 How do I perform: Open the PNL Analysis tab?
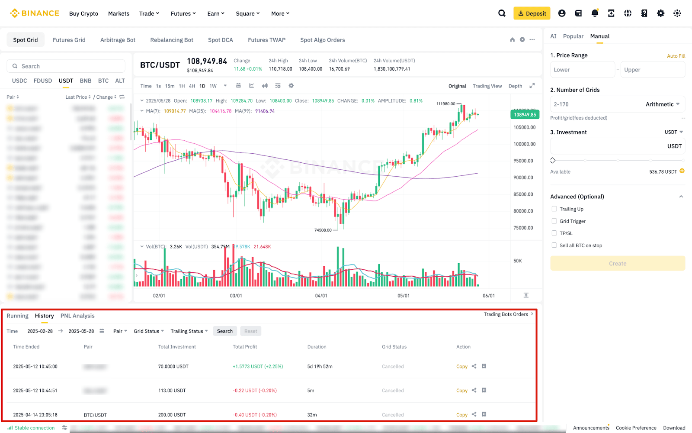point(77,316)
